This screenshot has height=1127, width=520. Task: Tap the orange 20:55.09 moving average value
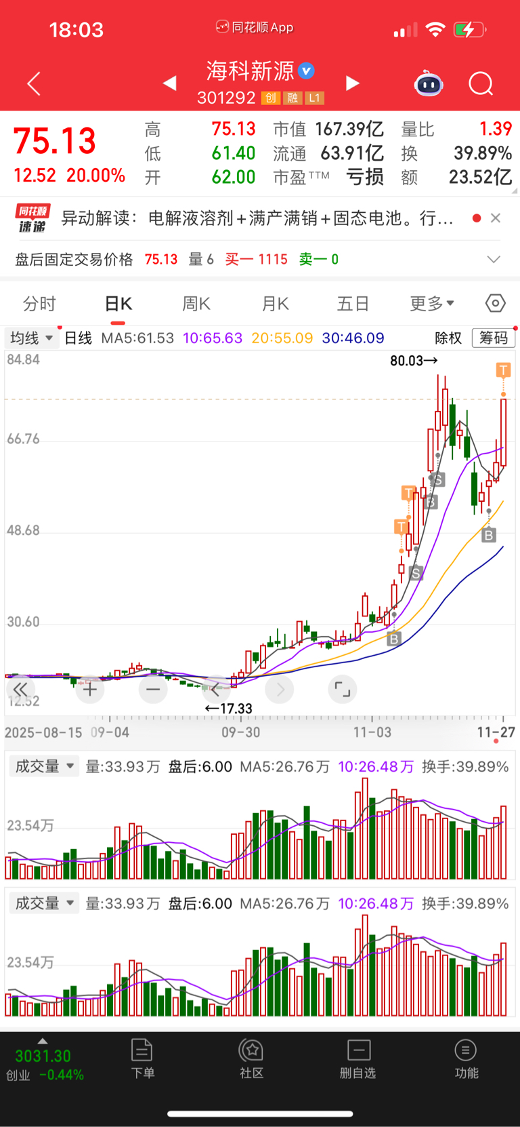click(282, 338)
